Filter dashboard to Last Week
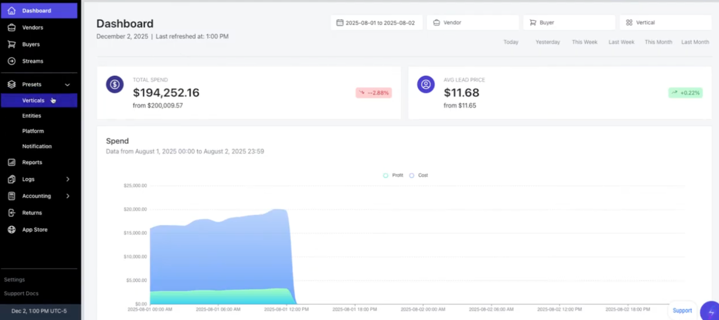Screen dimensions: 719x320 click(621, 42)
